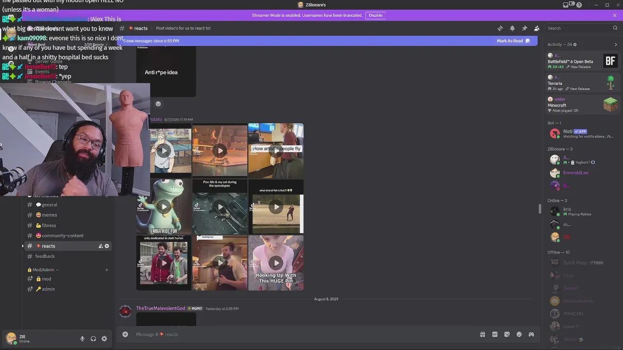Open the emoji picker icon
The width and height of the screenshot is (623, 350).
tap(519, 334)
